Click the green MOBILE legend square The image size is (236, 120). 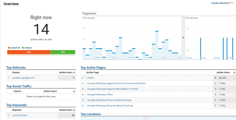pos(23,48)
